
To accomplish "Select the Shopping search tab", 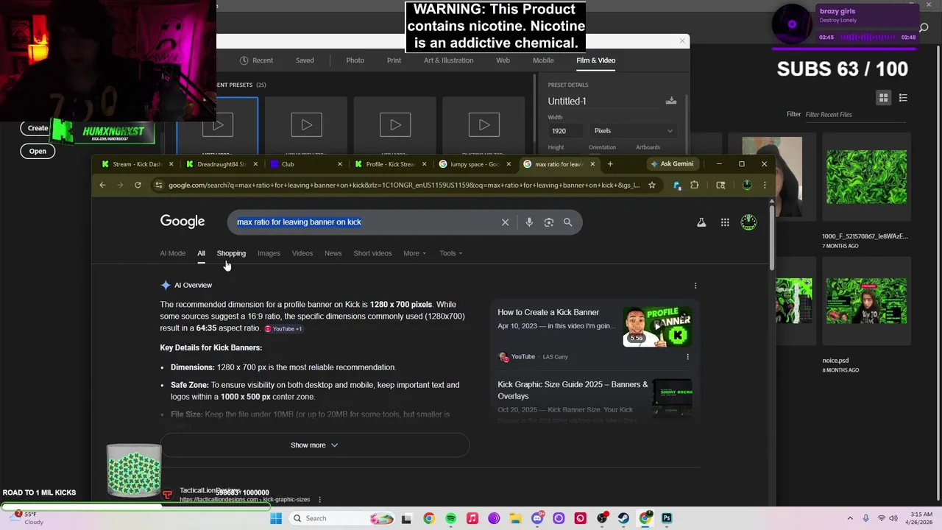I will tap(231, 253).
